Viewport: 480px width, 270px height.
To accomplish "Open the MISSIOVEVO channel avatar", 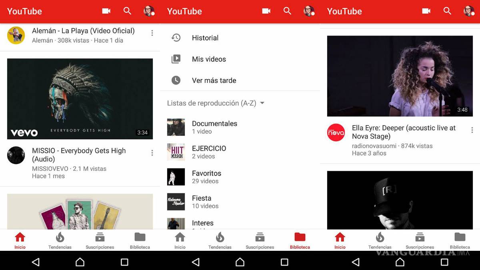I will (16, 155).
